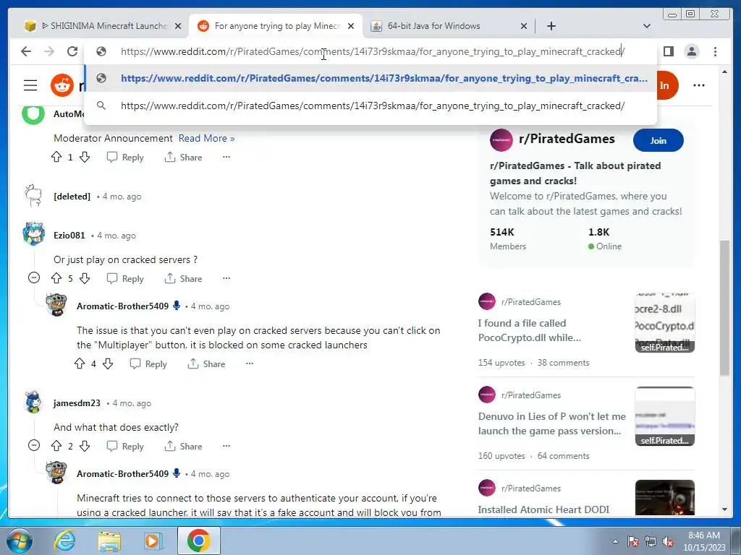Collapse Ezio081's comment thread

[34, 277]
